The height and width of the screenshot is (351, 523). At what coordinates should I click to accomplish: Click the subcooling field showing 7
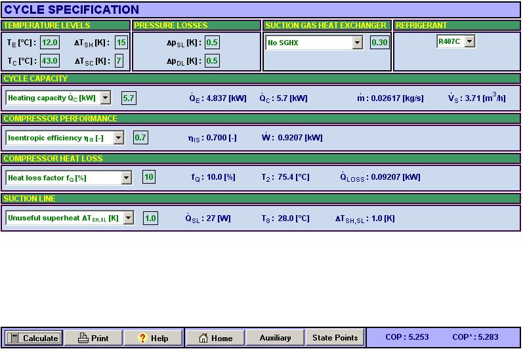click(119, 60)
